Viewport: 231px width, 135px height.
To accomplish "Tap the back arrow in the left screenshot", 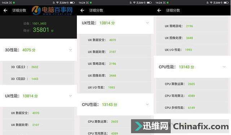I will 5,10.
